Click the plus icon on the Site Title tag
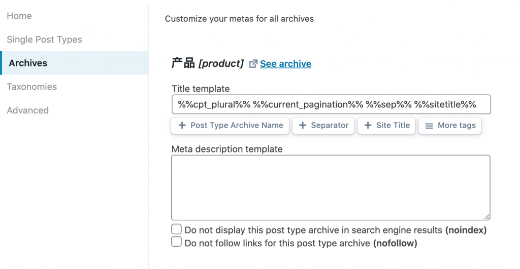520x269 pixels. 368,125
